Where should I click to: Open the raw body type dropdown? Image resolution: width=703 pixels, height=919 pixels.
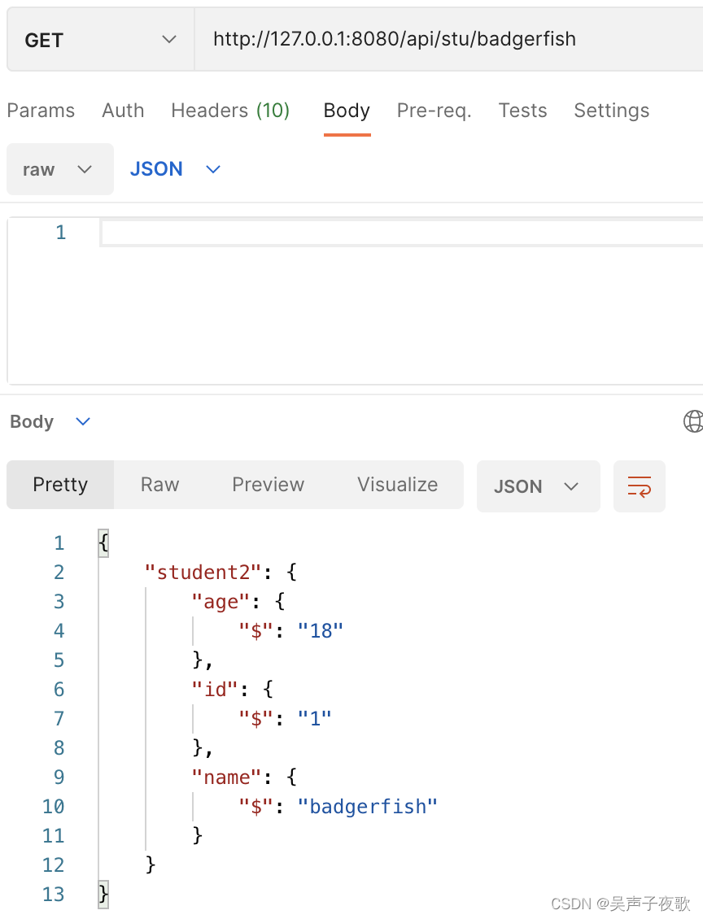click(x=60, y=169)
